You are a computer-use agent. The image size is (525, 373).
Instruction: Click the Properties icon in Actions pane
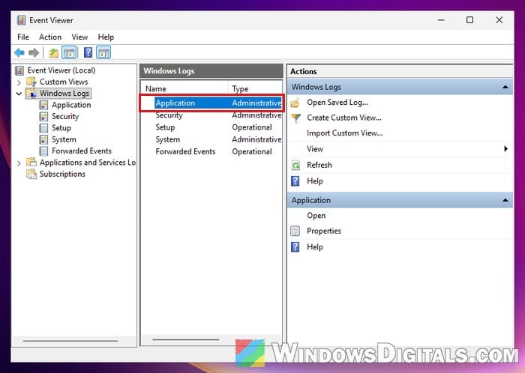(x=295, y=231)
